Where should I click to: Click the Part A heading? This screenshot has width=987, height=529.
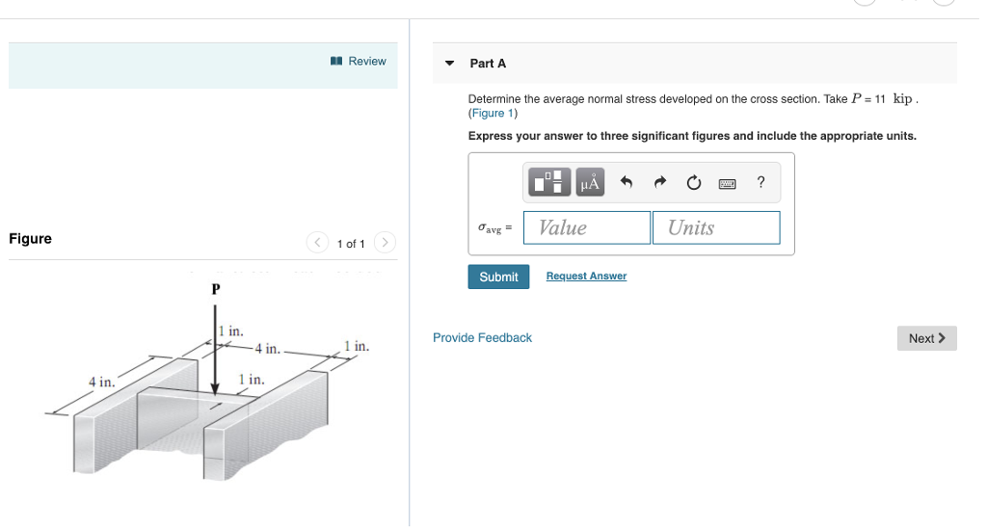pyautogui.click(x=488, y=64)
